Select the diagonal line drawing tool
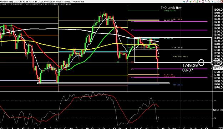223x129 pixels. tap(209, 1)
